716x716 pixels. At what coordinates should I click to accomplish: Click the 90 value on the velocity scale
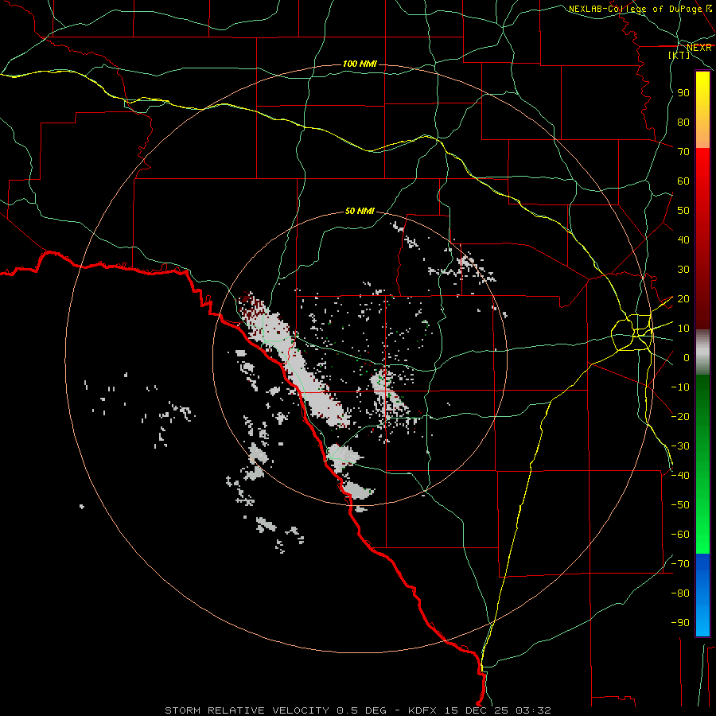[x=683, y=93]
